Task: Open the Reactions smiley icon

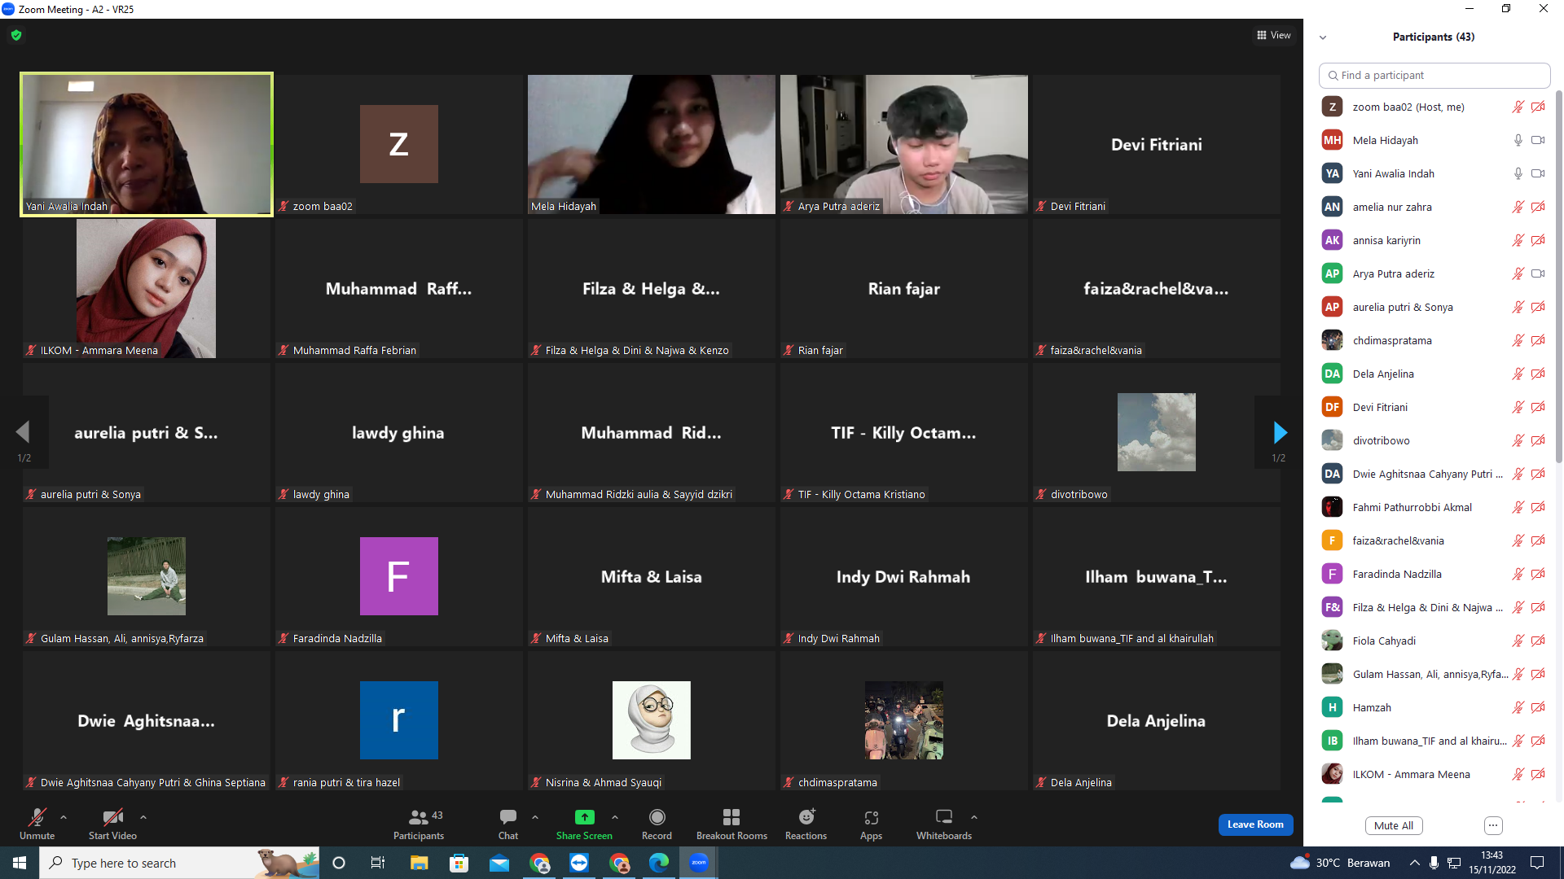Action: click(x=806, y=817)
